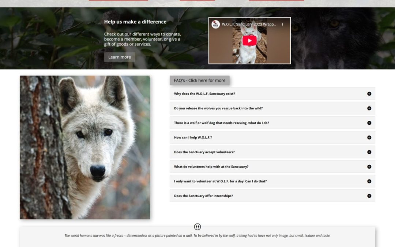
Task: Click the Learn more button
Action: point(120,57)
